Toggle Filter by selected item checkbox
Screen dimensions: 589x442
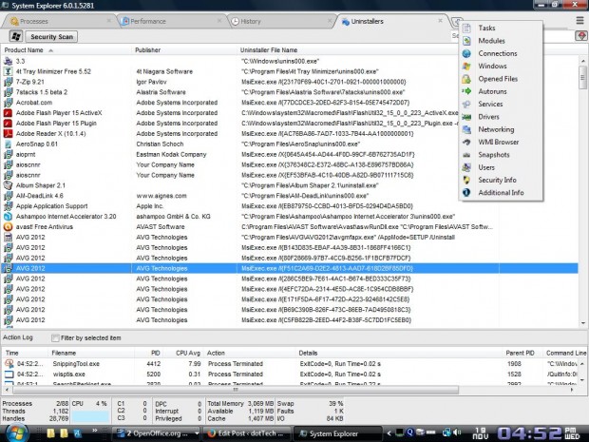55,337
